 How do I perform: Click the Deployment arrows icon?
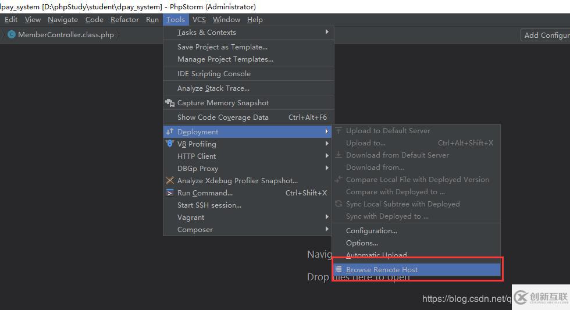click(170, 131)
